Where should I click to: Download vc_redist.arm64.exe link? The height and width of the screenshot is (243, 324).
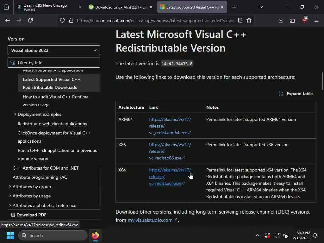[170, 126]
